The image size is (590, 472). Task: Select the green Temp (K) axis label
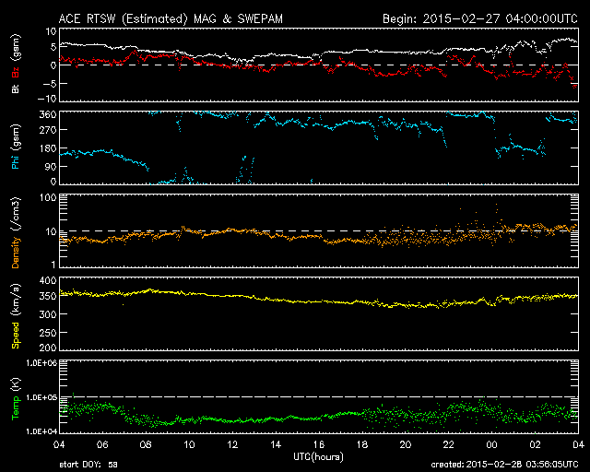pos(16,399)
